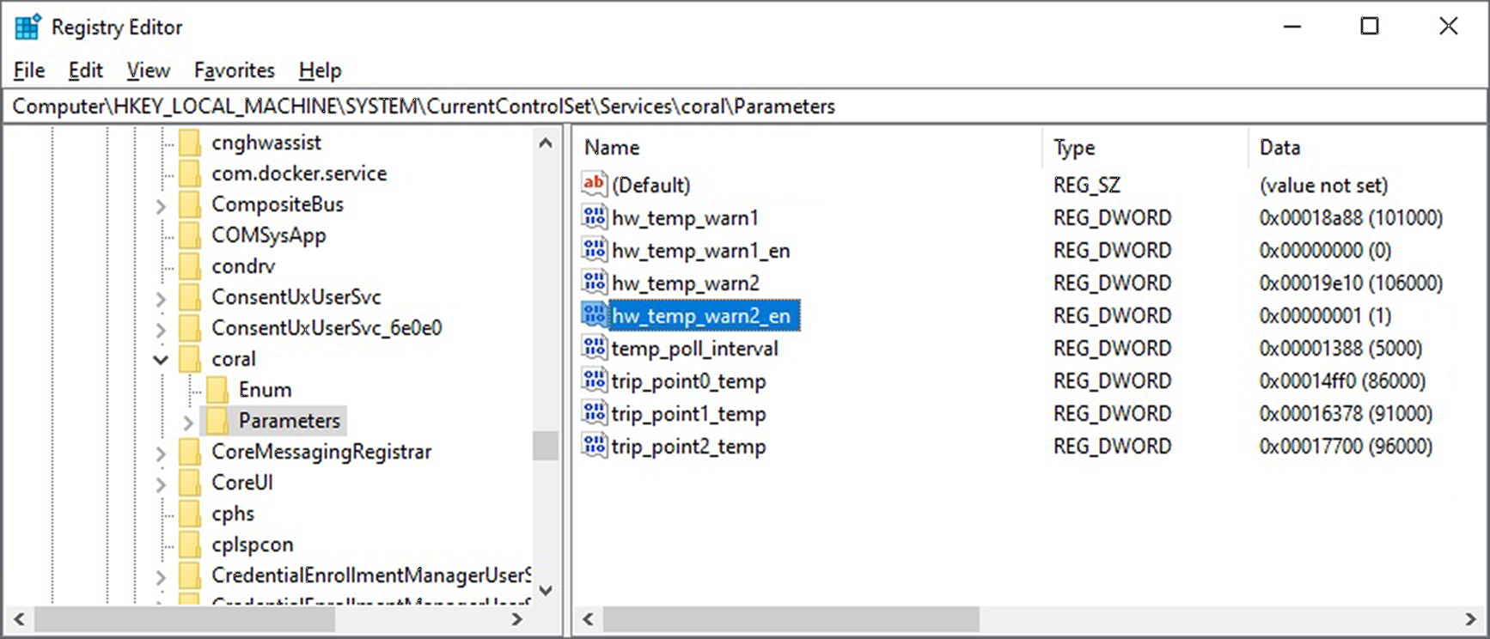Click the trip_point0_temp value icon
The image size is (1490, 639).
click(594, 380)
